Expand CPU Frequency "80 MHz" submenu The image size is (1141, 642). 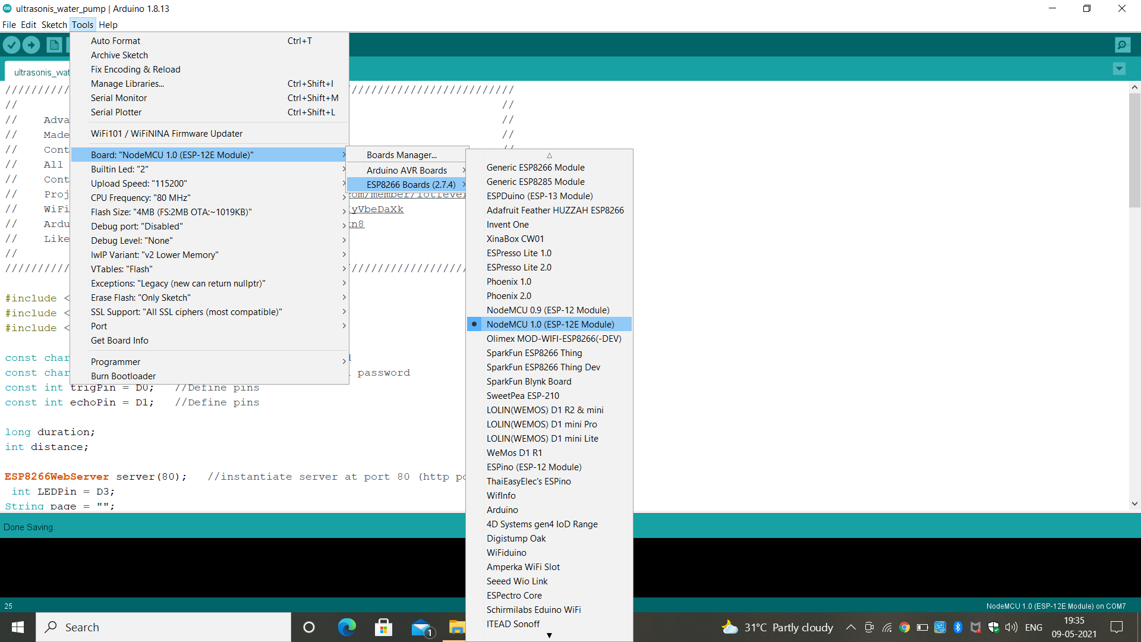[209, 197]
